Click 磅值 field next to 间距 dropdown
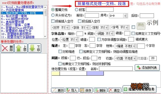This screenshot has height=94, width=161. (x=127, y=33)
